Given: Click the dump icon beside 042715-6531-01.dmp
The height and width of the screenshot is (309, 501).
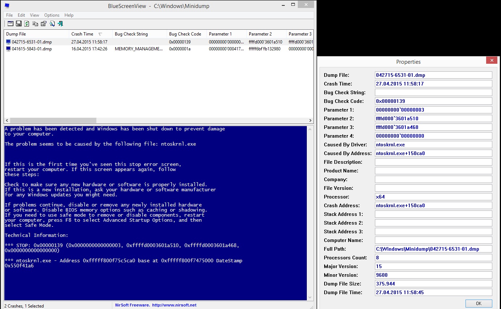Looking at the screenshot, I should (8, 42).
